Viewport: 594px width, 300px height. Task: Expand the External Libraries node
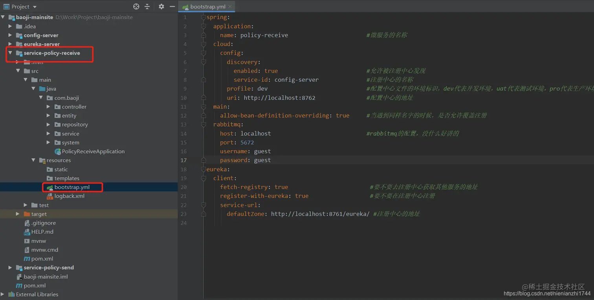[3, 295]
